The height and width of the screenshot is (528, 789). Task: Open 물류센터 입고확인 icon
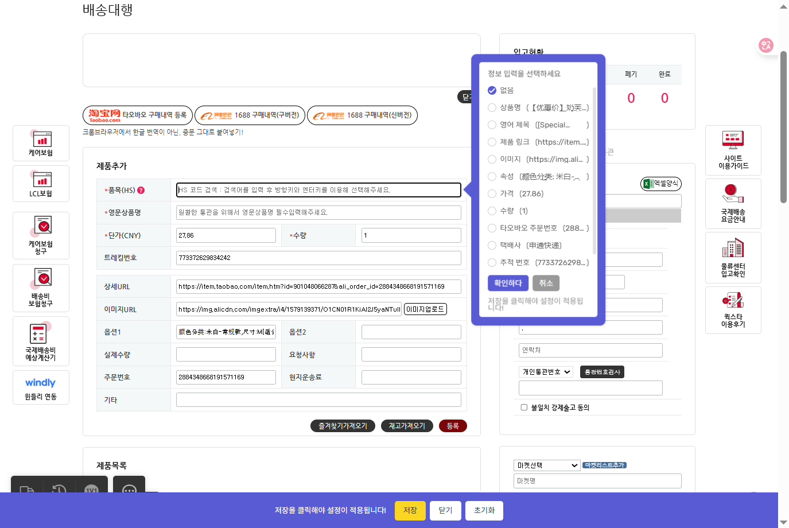point(733,258)
